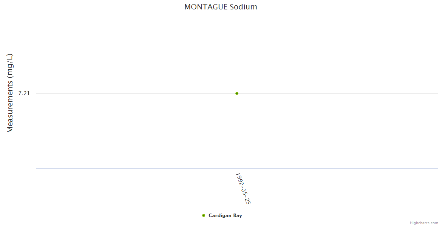Click the day 25 in the date label
442x226 pixels.
(247, 200)
